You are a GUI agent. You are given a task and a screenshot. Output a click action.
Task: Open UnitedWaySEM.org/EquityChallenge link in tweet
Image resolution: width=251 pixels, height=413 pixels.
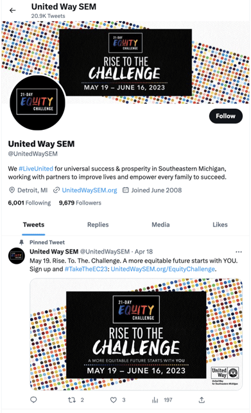coord(162,269)
